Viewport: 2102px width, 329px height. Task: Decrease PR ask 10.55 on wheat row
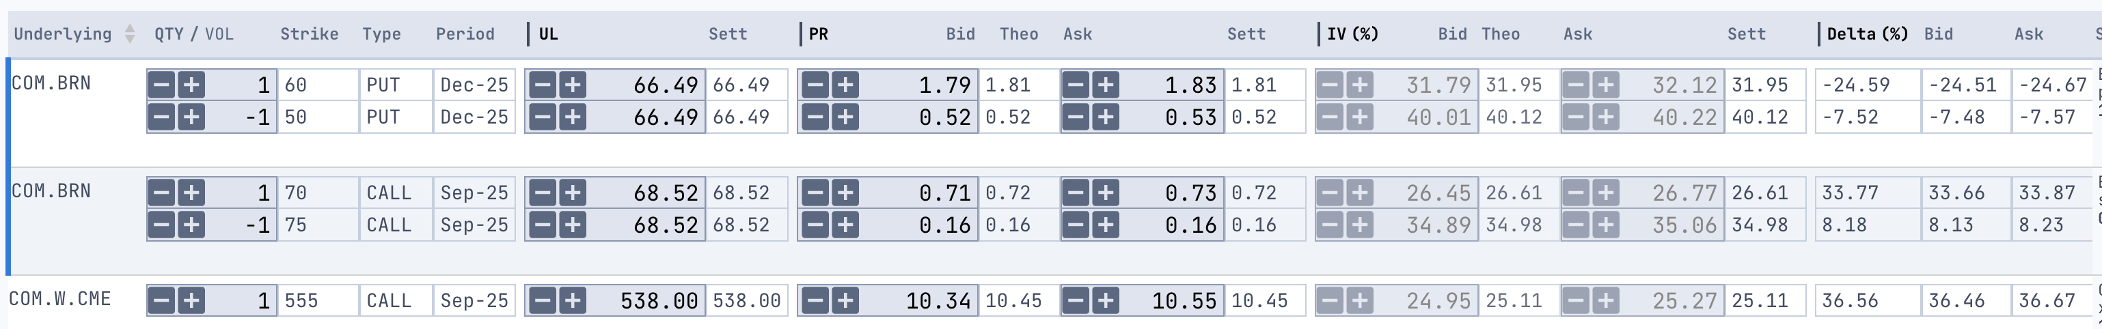tap(1076, 300)
